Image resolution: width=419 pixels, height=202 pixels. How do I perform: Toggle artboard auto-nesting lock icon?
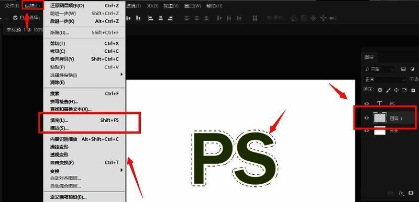[404, 90]
